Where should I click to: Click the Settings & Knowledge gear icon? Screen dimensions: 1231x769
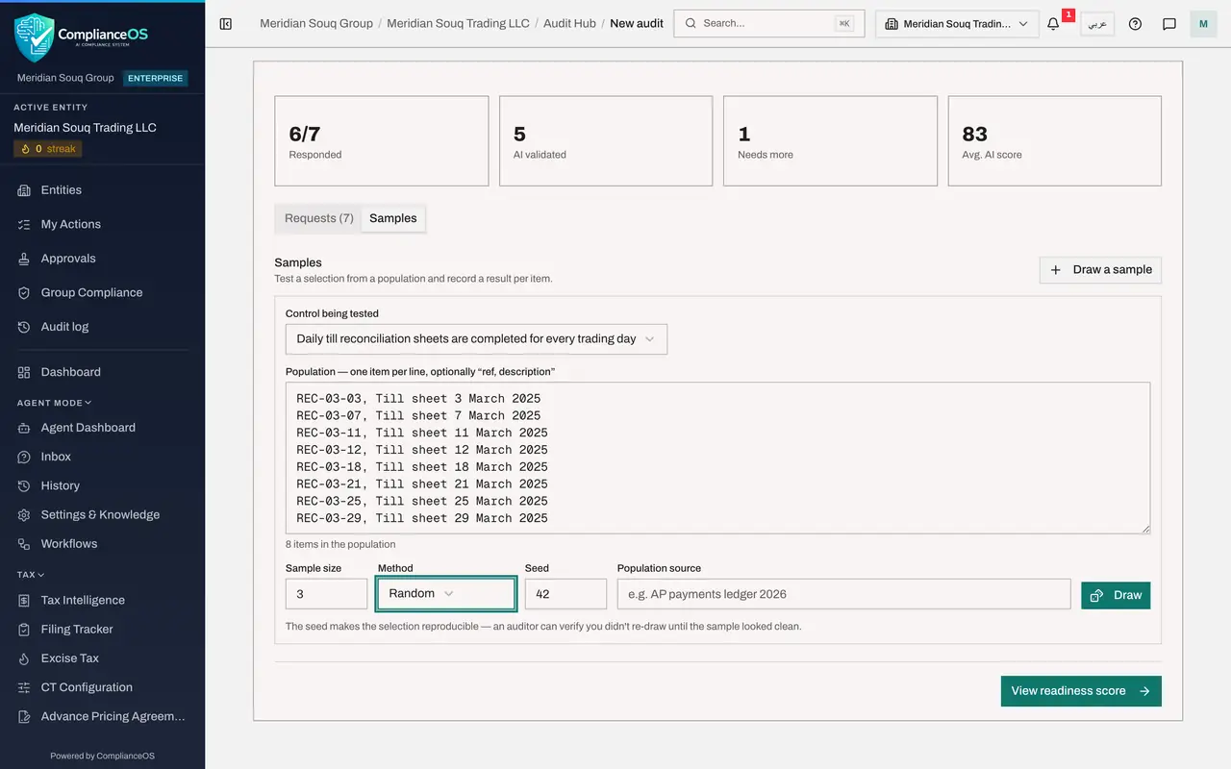pyautogui.click(x=24, y=514)
